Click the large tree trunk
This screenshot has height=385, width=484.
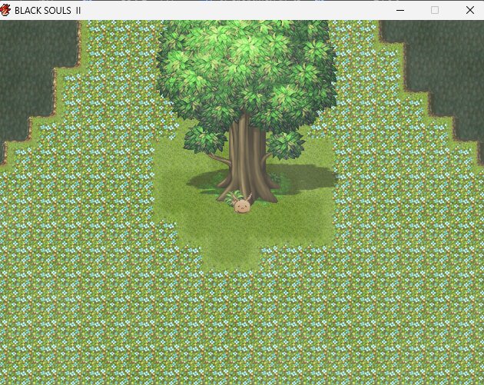[x=247, y=159]
